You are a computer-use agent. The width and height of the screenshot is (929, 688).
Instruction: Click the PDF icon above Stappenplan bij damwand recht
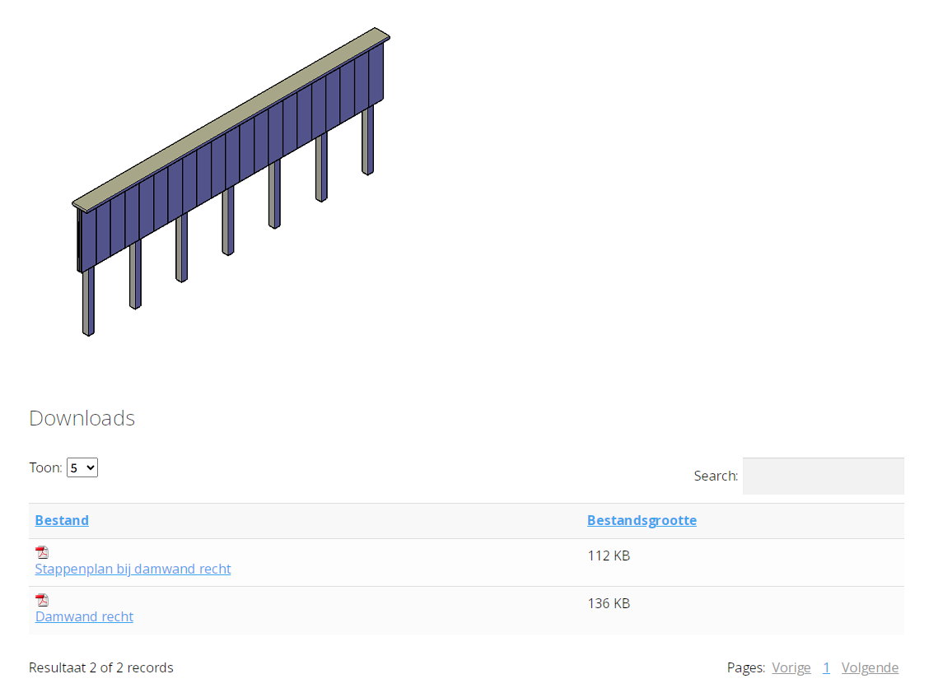tap(42, 552)
